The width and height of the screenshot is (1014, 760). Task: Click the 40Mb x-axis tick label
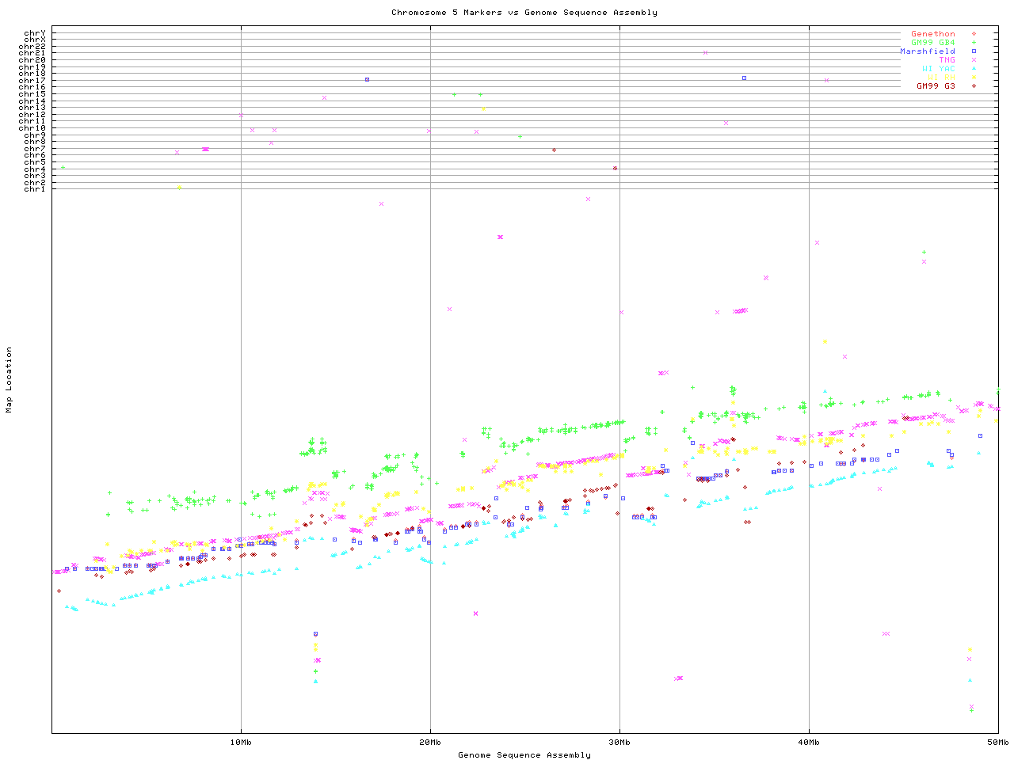(809, 742)
